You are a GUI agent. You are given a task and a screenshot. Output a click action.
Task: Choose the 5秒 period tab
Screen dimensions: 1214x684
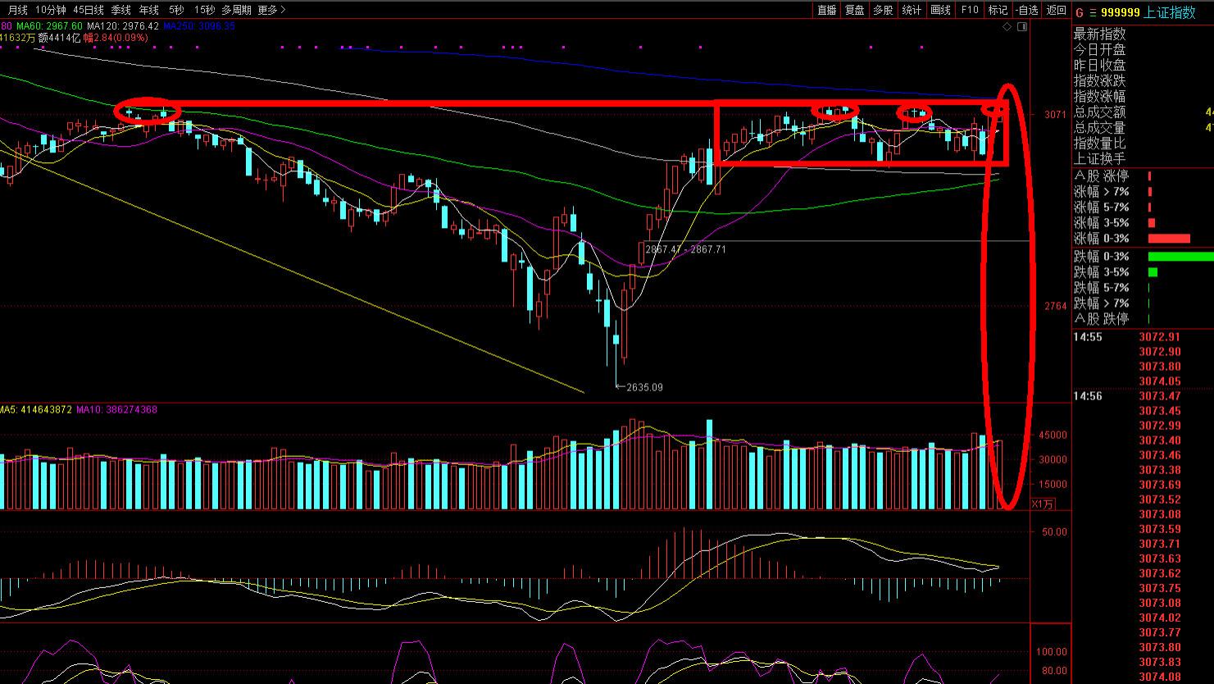pos(177,10)
